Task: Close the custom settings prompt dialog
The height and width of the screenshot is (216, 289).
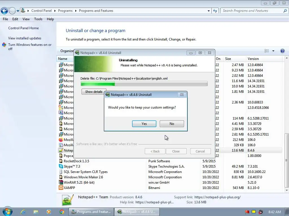Action: [182, 94]
